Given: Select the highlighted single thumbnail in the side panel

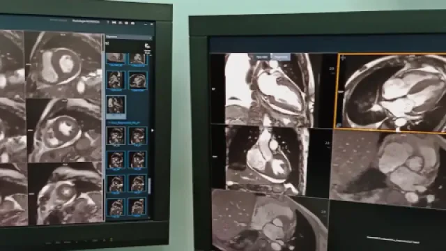Looking at the screenshot, I should pyautogui.click(x=116, y=106).
